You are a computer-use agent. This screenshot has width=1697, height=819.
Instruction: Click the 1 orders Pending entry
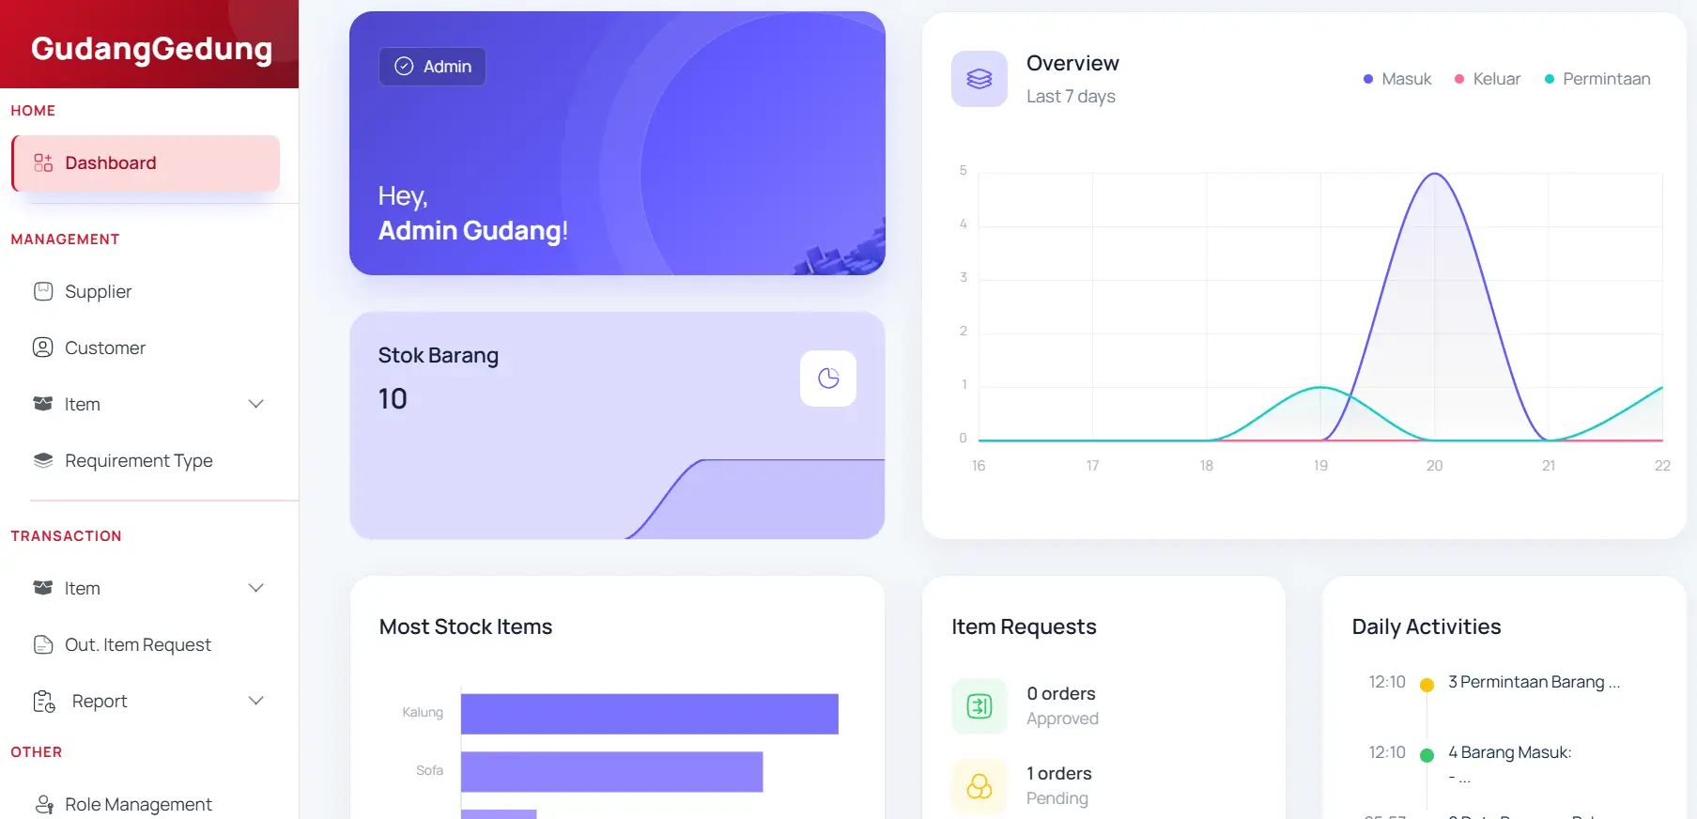click(1058, 785)
